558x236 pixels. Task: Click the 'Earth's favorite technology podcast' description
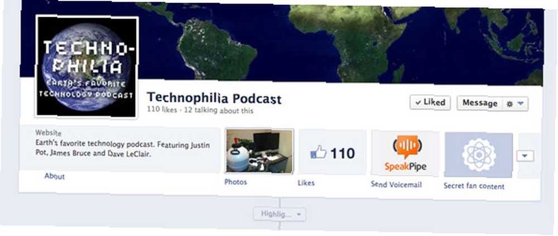(123, 149)
